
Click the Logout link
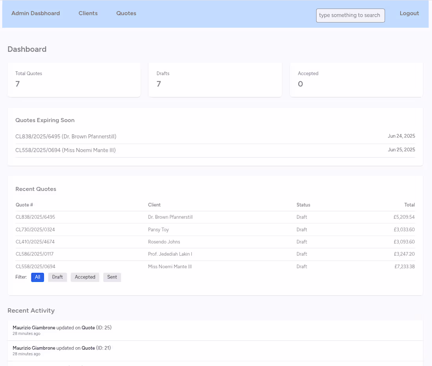pyautogui.click(x=409, y=13)
